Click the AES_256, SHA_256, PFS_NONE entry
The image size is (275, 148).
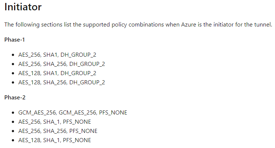tap(58, 131)
